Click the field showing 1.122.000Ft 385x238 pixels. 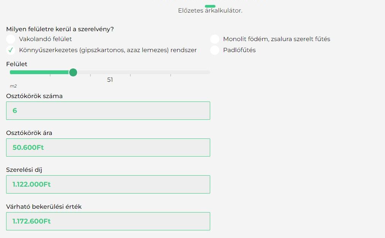click(108, 184)
